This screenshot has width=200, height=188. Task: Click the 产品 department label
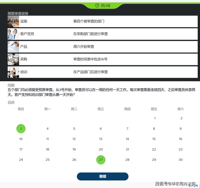(x=24, y=47)
